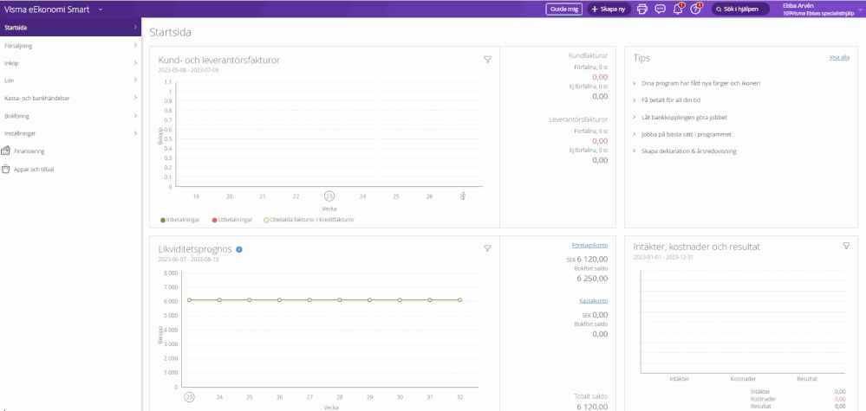
Task: Click Totalt saldo value 6 120,00
Action: coord(593,407)
